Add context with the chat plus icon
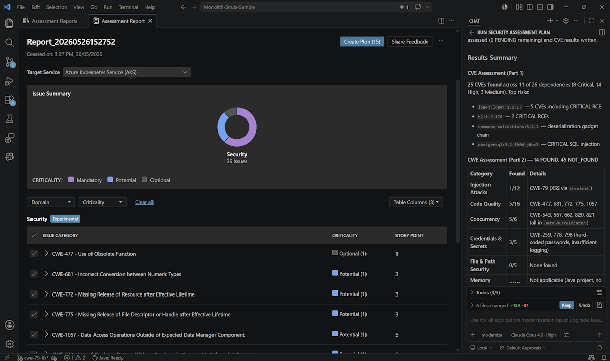The width and height of the screenshot is (610, 361). pyautogui.click(x=473, y=335)
